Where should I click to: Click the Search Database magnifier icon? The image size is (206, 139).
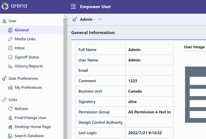tap(10, 136)
